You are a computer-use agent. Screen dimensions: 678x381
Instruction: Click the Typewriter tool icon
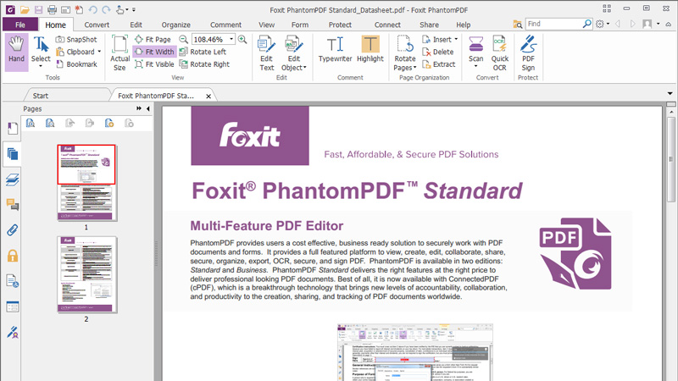(335, 50)
